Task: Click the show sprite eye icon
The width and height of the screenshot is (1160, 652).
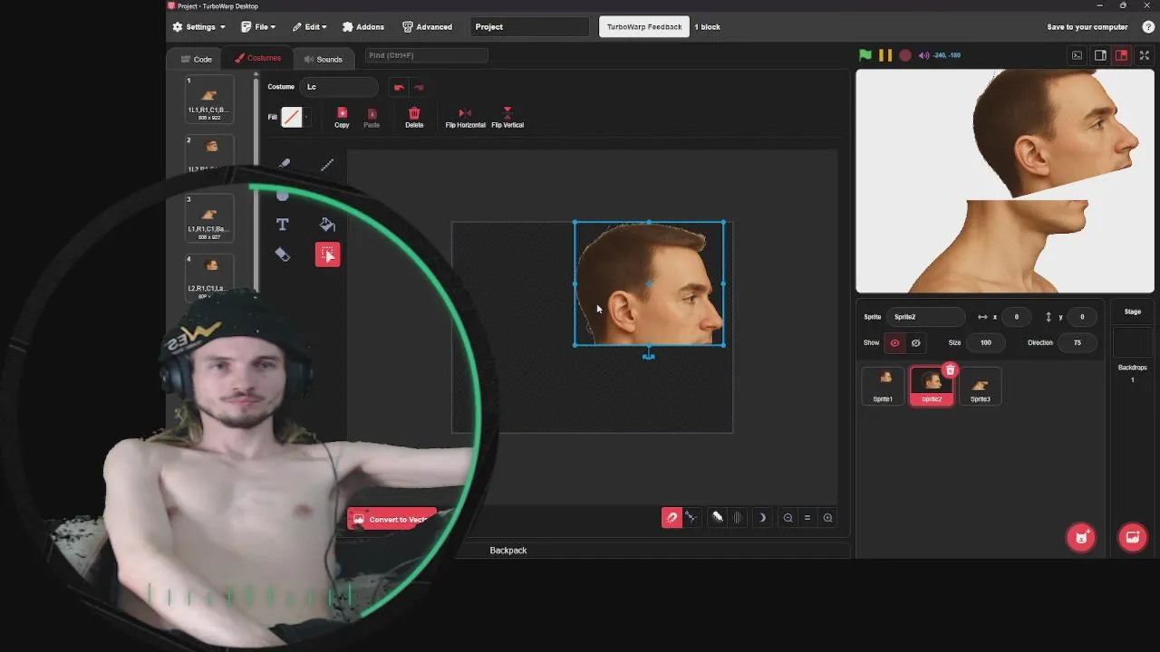Action: tap(894, 342)
